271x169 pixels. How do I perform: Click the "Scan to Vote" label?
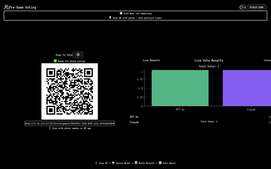pos(64,55)
